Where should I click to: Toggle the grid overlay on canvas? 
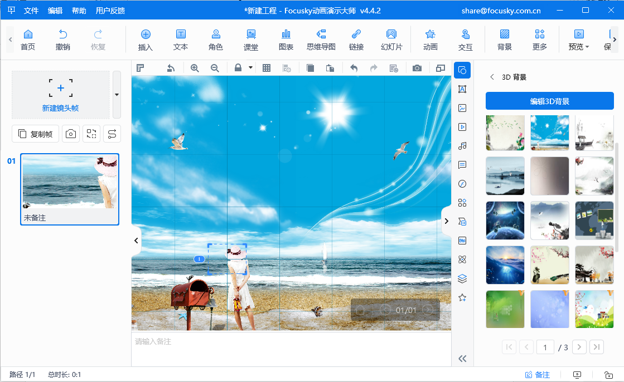tap(267, 67)
